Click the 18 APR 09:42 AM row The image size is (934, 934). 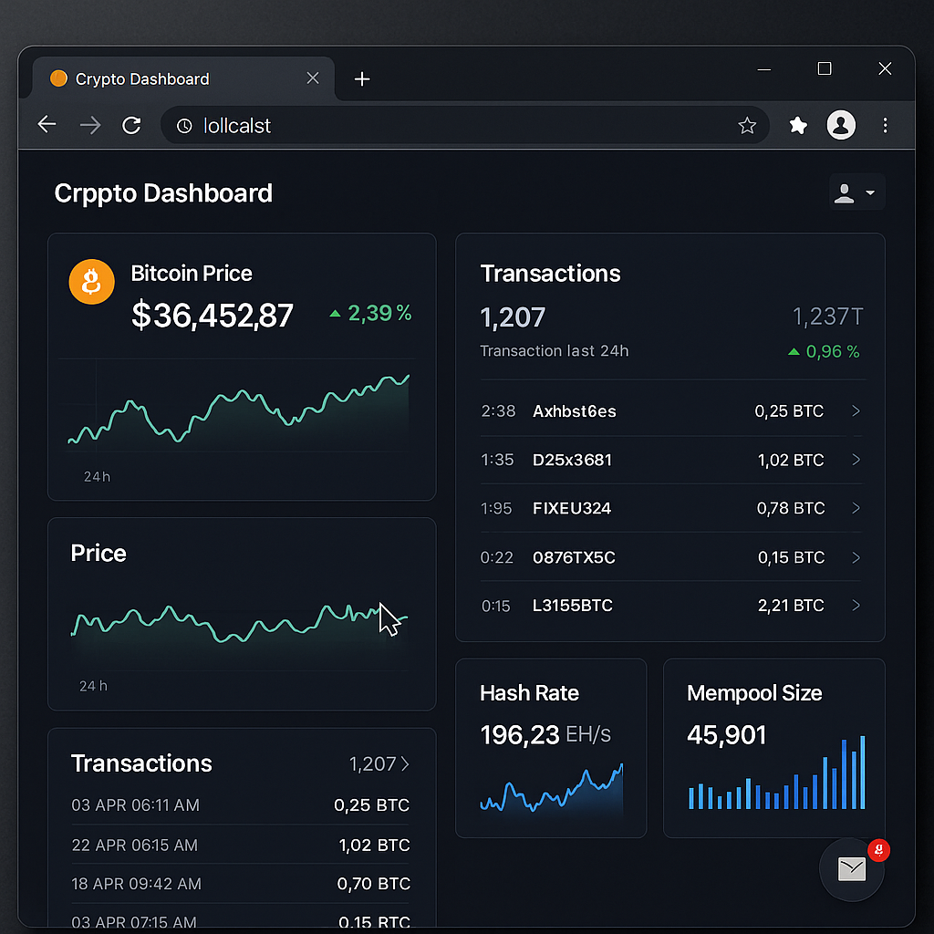(241, 883)
